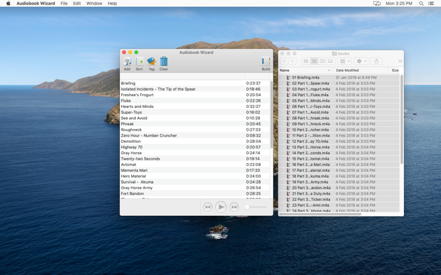
Task: Click the file icon of 05 Part 1...Minds.m4a
Action: (288, 101)
